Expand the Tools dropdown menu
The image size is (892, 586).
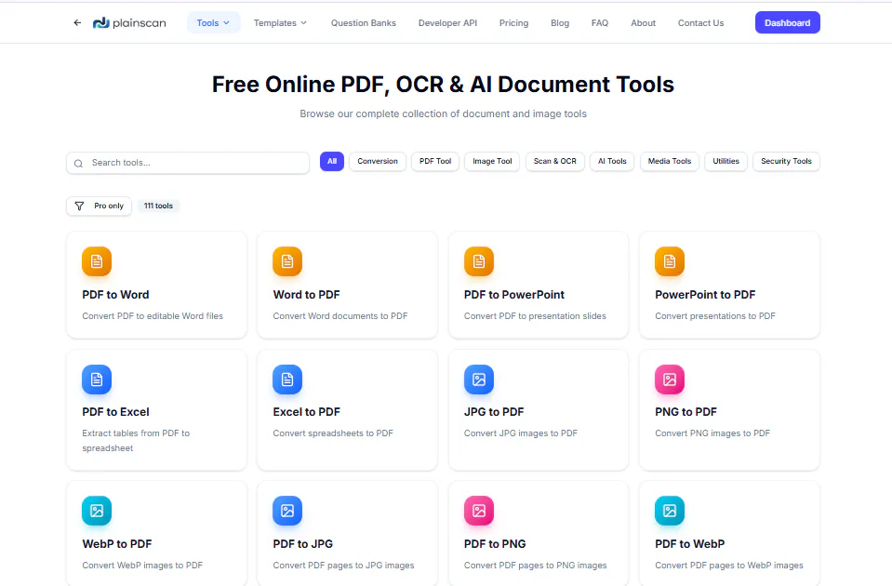pyautogui.click(x=213, y=22)
